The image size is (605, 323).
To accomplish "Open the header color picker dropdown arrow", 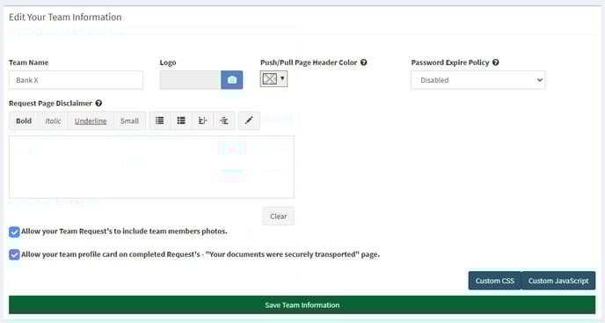I will [x=282, y=79].
